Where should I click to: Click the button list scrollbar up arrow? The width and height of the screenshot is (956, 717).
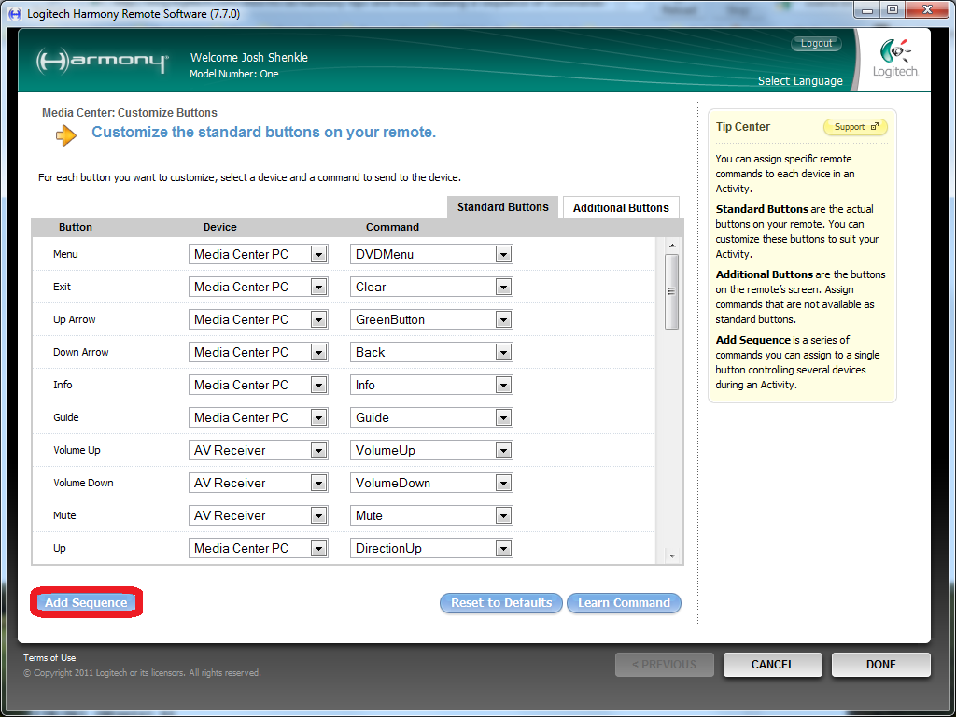672,246
